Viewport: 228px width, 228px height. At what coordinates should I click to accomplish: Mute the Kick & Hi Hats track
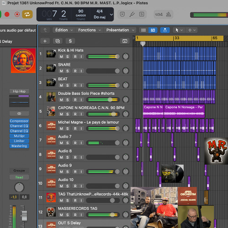pyautogui.click(x=62, y=57)
